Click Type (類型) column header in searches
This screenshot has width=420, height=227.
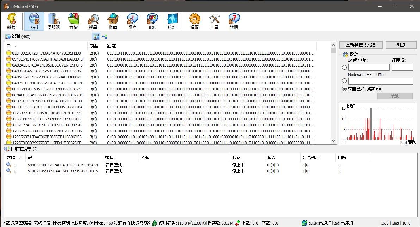pyautogui.click(x=121, y=158)
